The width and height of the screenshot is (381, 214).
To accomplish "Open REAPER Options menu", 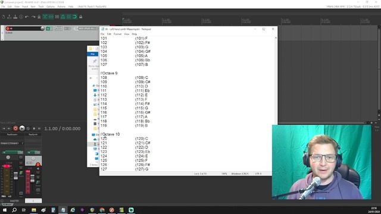I will pos(51,7).
